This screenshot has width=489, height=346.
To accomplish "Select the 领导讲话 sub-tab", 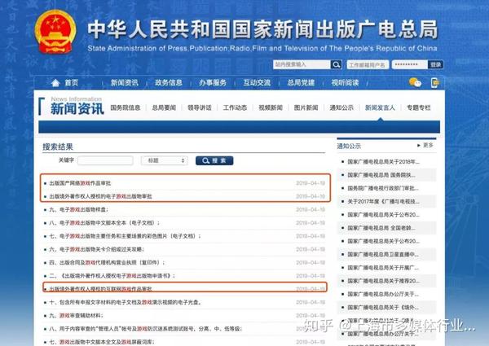I will tap(200, 107).
